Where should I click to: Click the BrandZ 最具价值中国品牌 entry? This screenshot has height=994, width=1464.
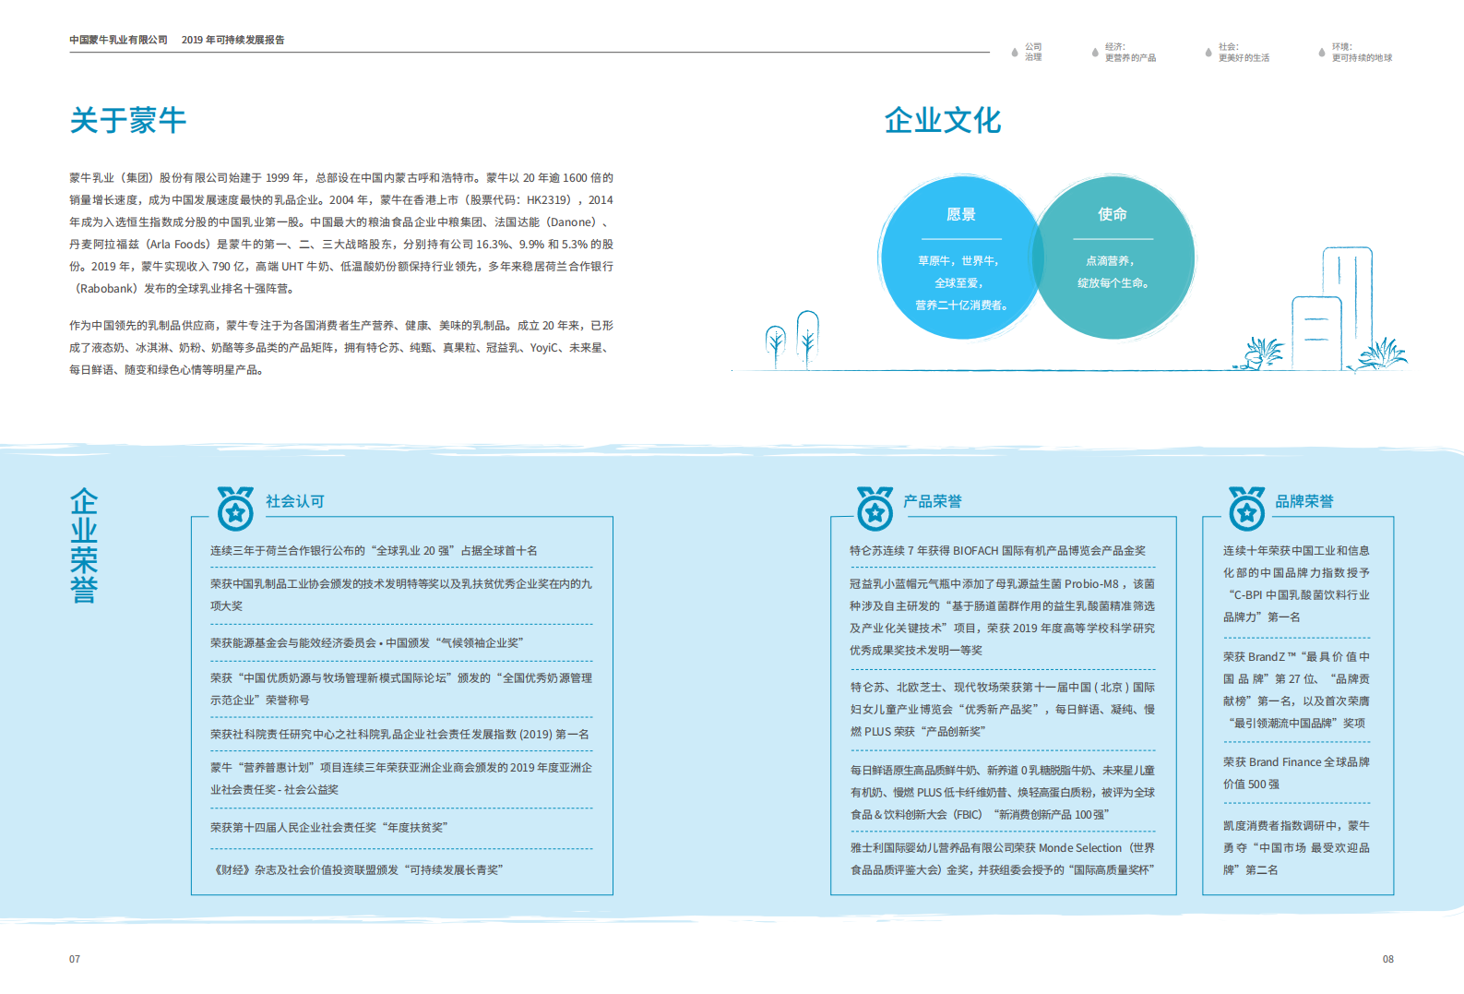[x=1296, y=690]
